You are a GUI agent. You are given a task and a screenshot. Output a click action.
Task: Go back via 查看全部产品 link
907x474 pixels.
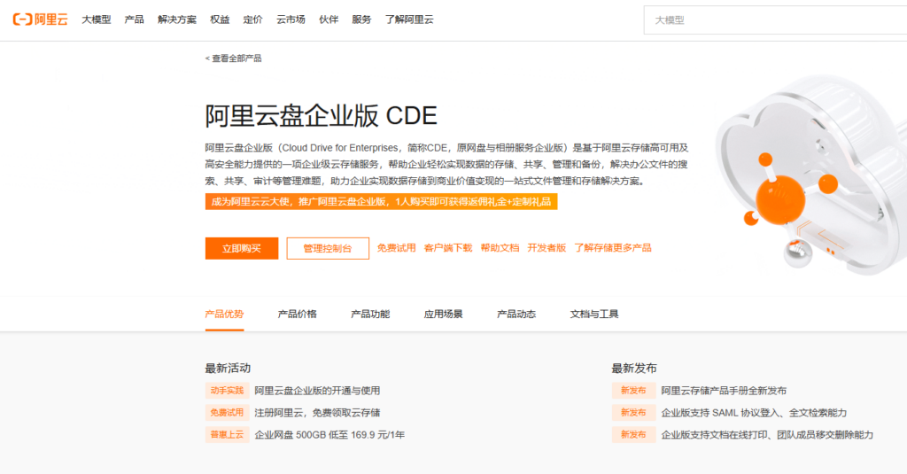coord(234,58)
